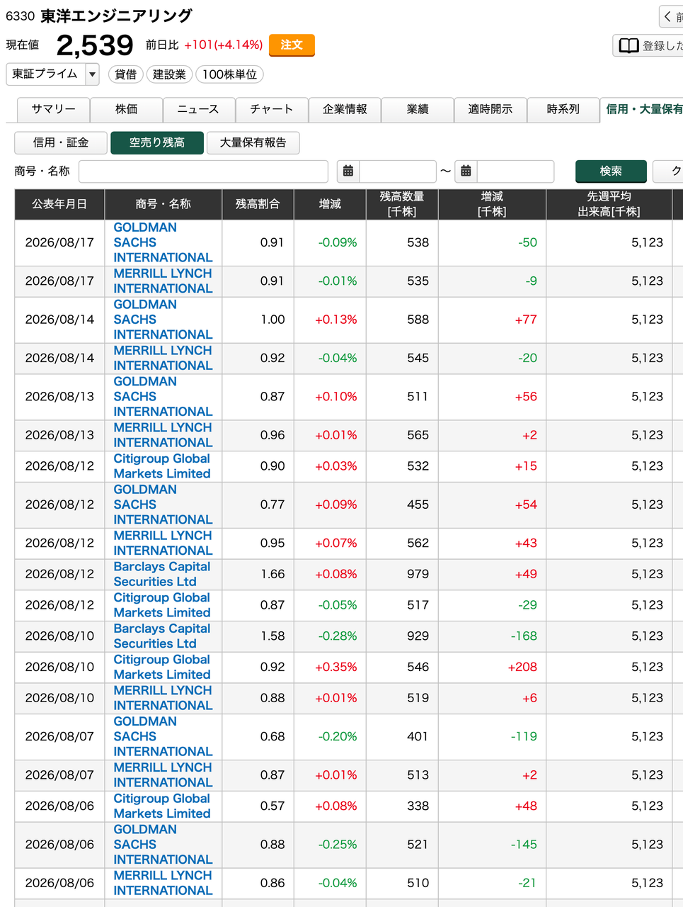Open the 業績 tab
Image resolution: width=683 pixels, height=907 pixels.
pyautogui.click(x=418, y=109)
